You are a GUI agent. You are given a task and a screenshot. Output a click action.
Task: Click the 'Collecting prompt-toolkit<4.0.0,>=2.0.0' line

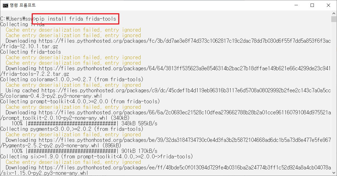point(80,101)
